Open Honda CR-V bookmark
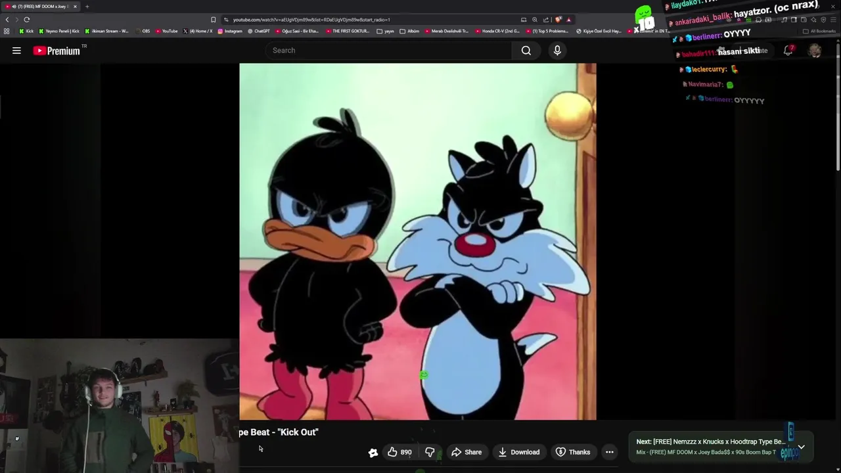 (x=497, y=31)
